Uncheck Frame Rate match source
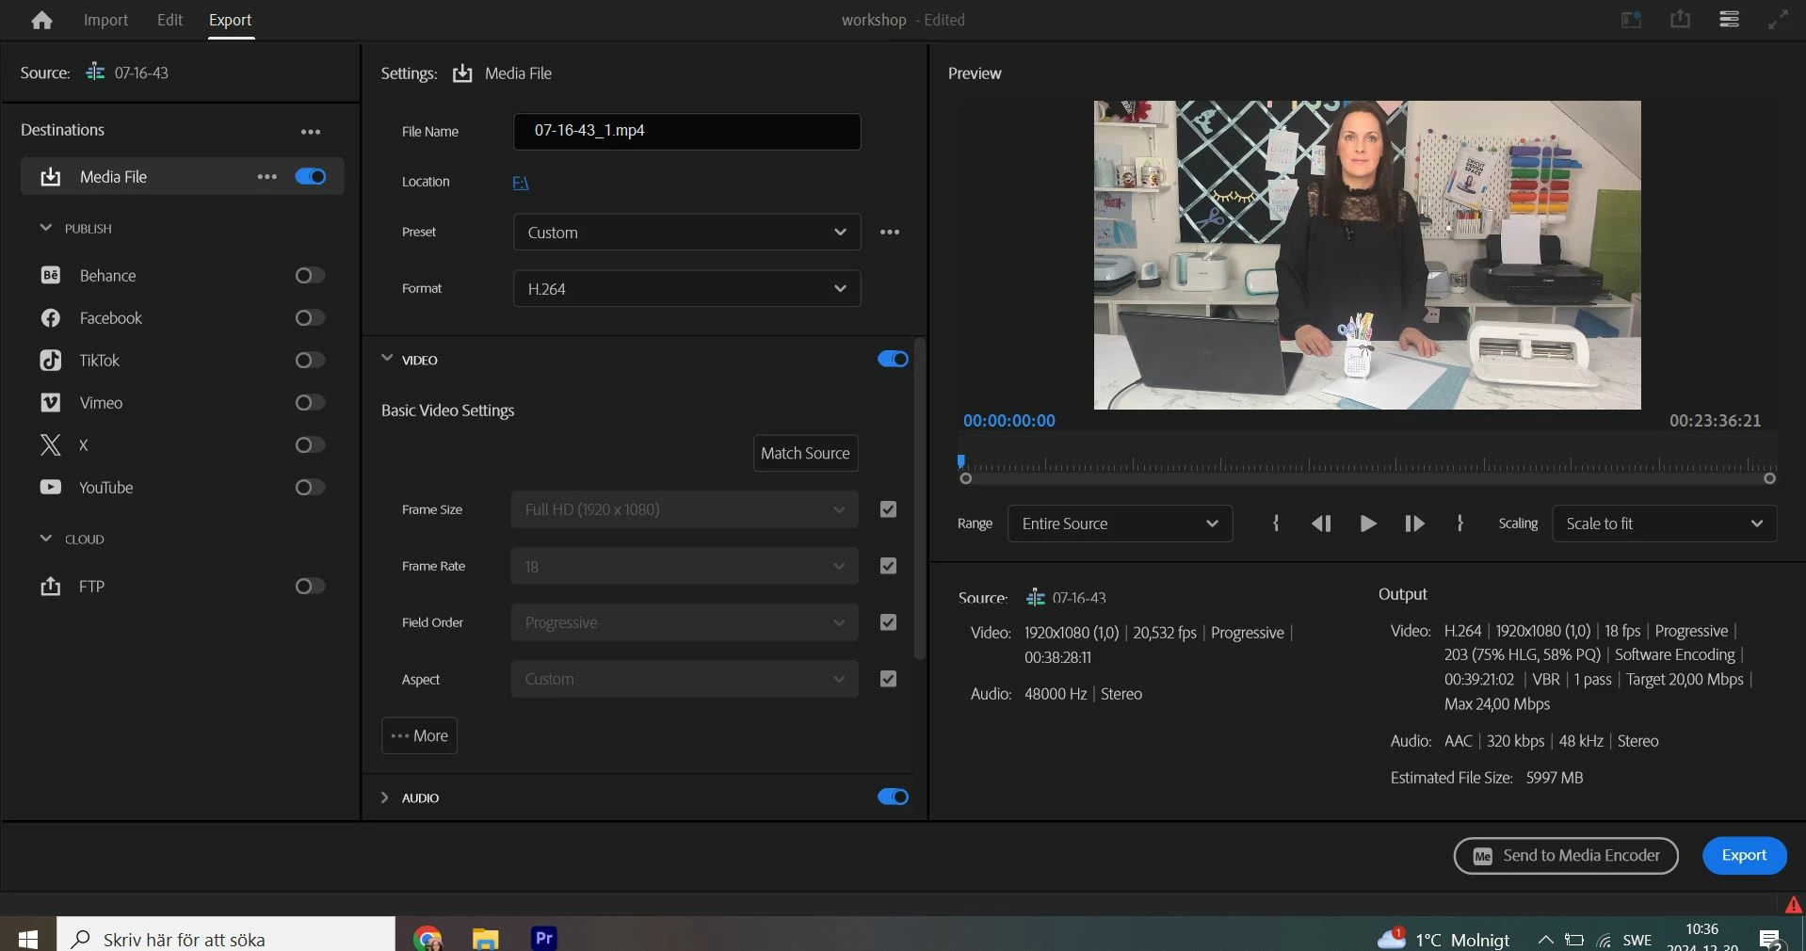 (x=888, y=566)
